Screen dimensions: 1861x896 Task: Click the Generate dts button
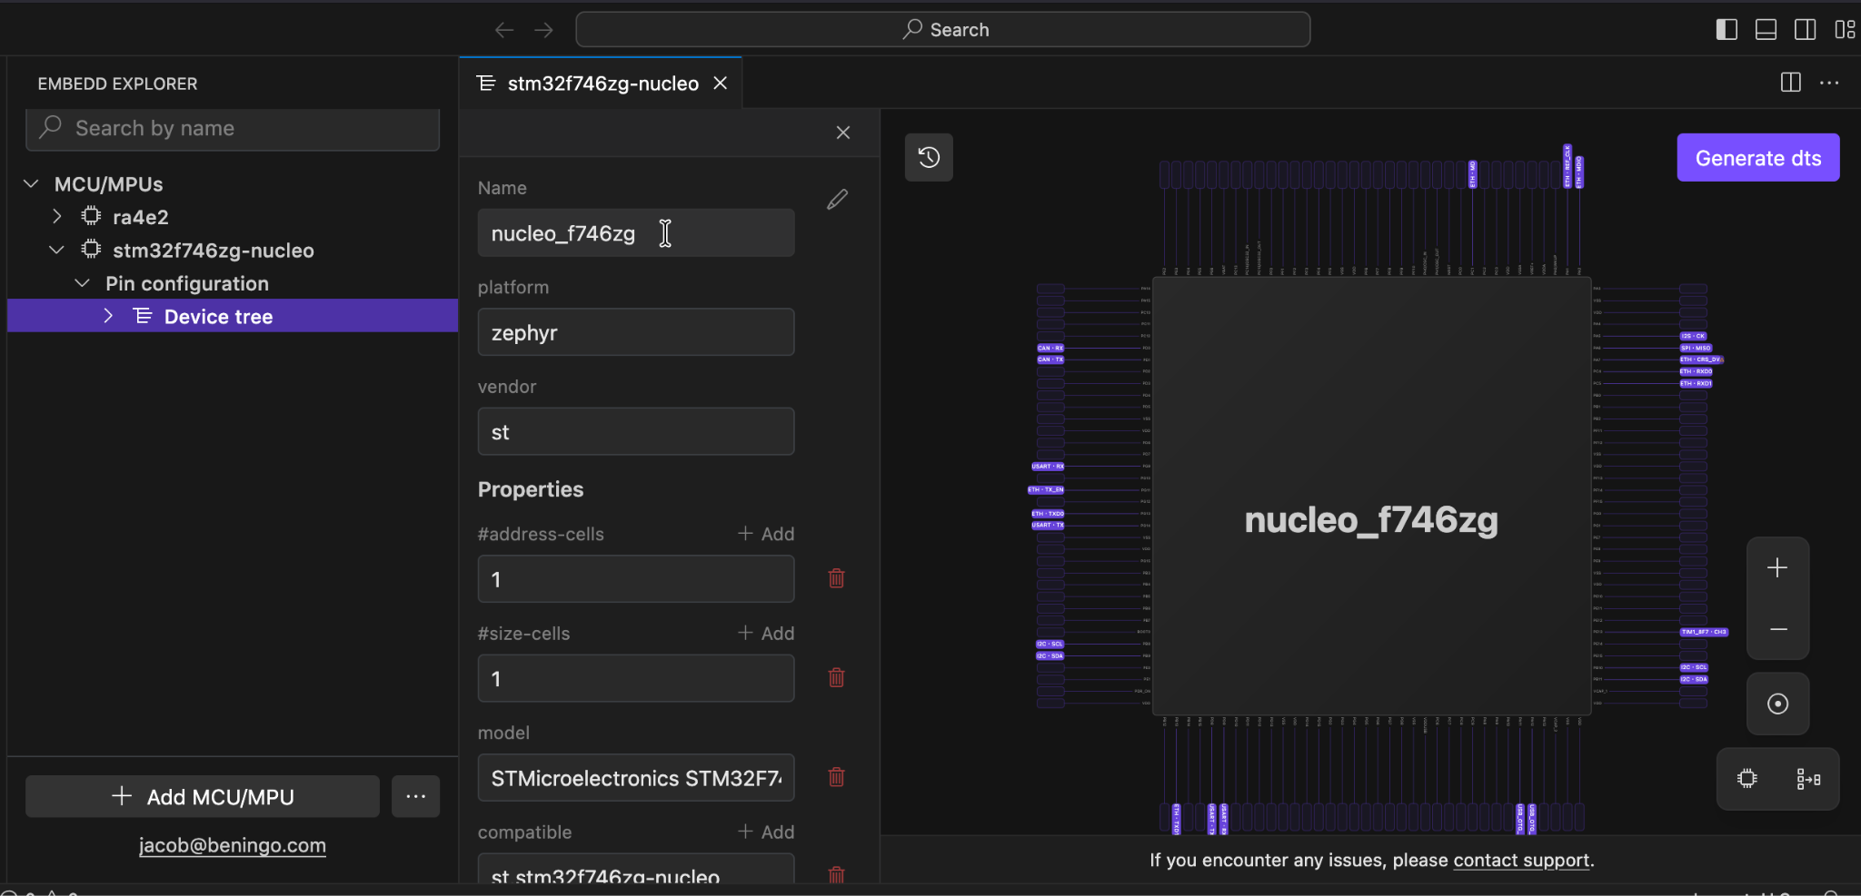(1757, 158)
